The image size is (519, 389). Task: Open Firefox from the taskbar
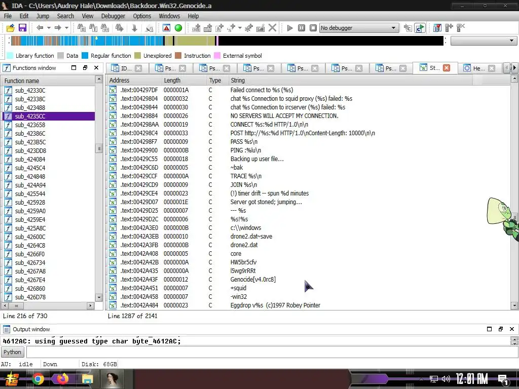pyautogui.click(x=62, y=379)
